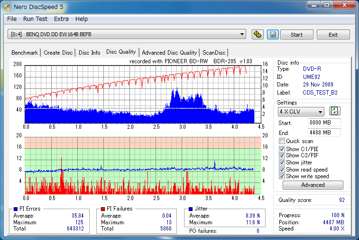This screenshot has width=359, height=240.
Task: Click the options wrench icon in toolbar
Action: [x=258, y=35]
